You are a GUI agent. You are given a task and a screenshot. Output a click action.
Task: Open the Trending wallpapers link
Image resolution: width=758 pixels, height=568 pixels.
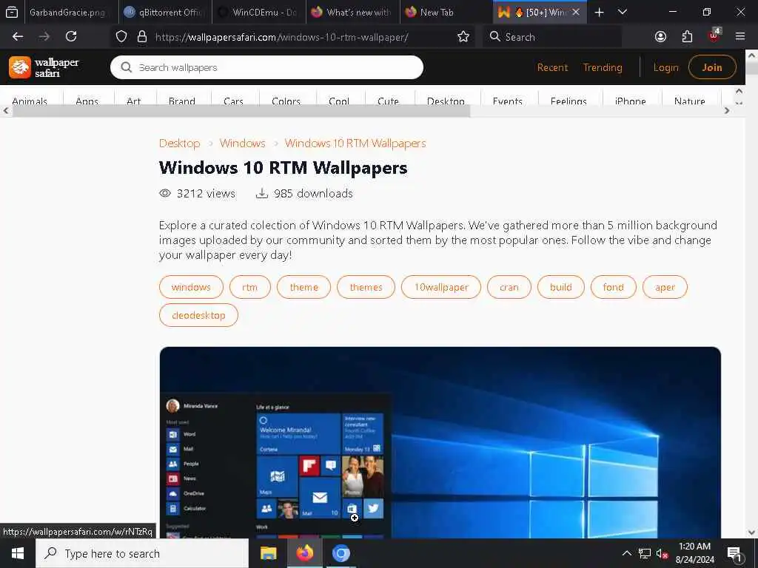pos(603,67)
